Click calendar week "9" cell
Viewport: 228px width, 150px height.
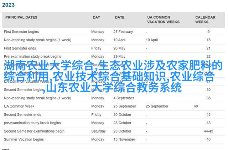point(208,32)
